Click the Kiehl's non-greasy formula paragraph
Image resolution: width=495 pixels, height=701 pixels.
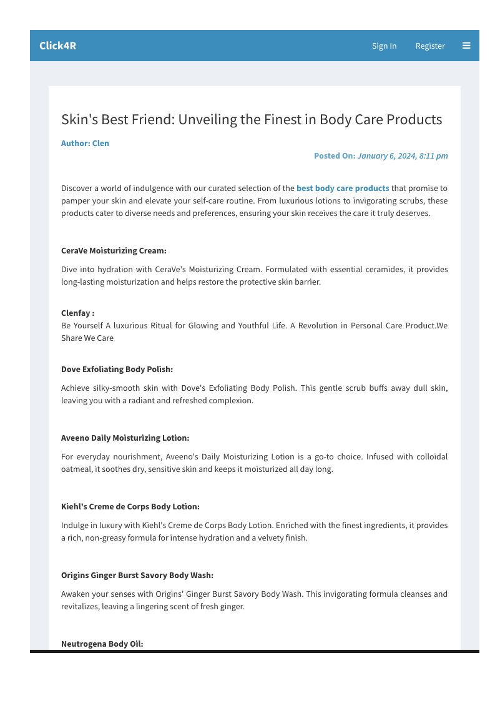[254, 531]
